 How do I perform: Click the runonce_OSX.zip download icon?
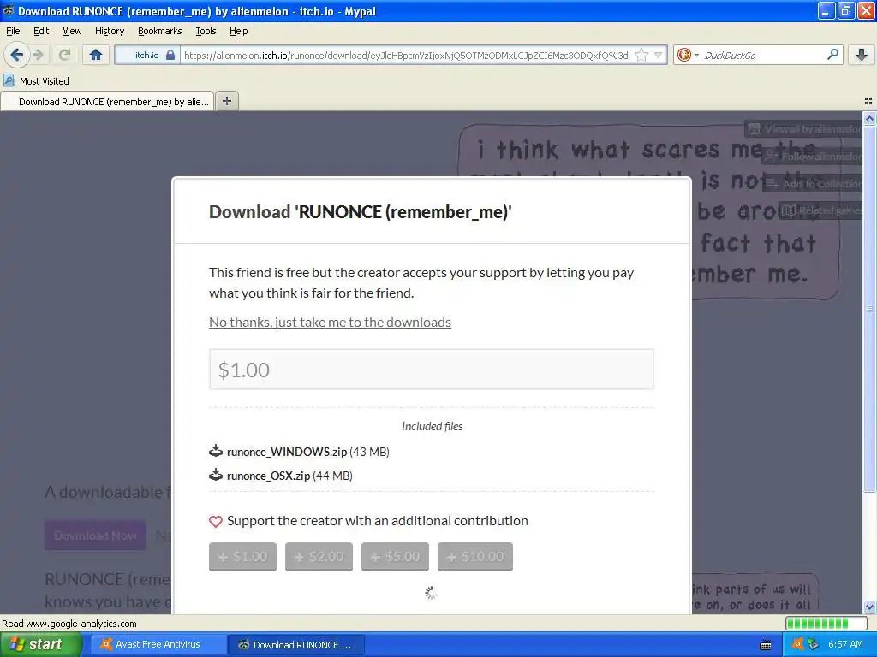[x=215, y=475]
